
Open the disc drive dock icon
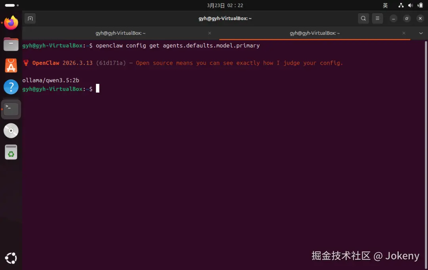click(x=11, y=131)
